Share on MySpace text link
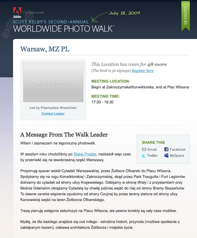The height and width of the screenshot is (238, 197). coord(177,156)
